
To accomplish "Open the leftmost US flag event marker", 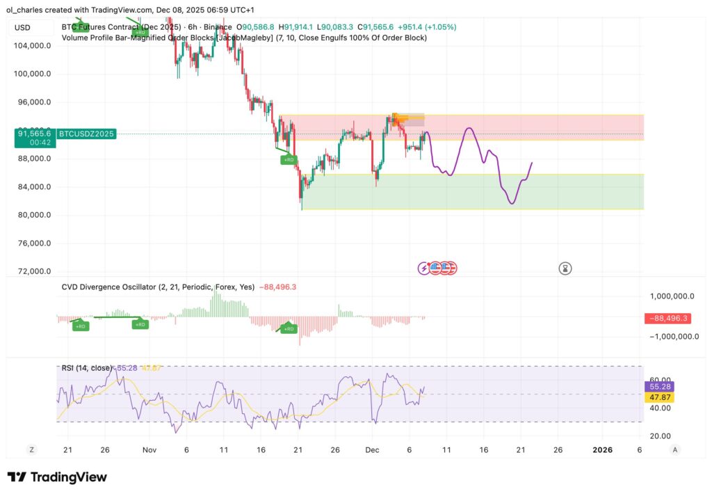I will [x=436, y=267].
